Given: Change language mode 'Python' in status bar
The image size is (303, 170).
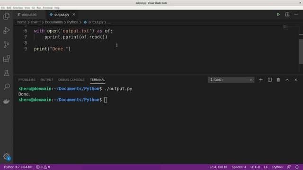Looking at the screenshot, I should tap(277, 167).
